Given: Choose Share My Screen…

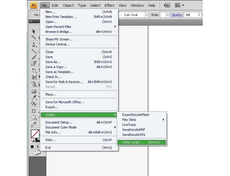Looking at the screenshot, I should 79,39.
